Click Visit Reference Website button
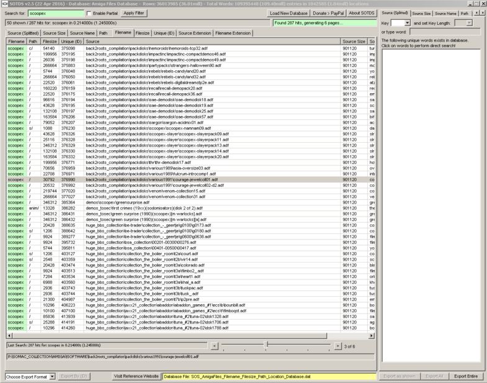Screen dimensions: 487x383 tap(136, 376)
